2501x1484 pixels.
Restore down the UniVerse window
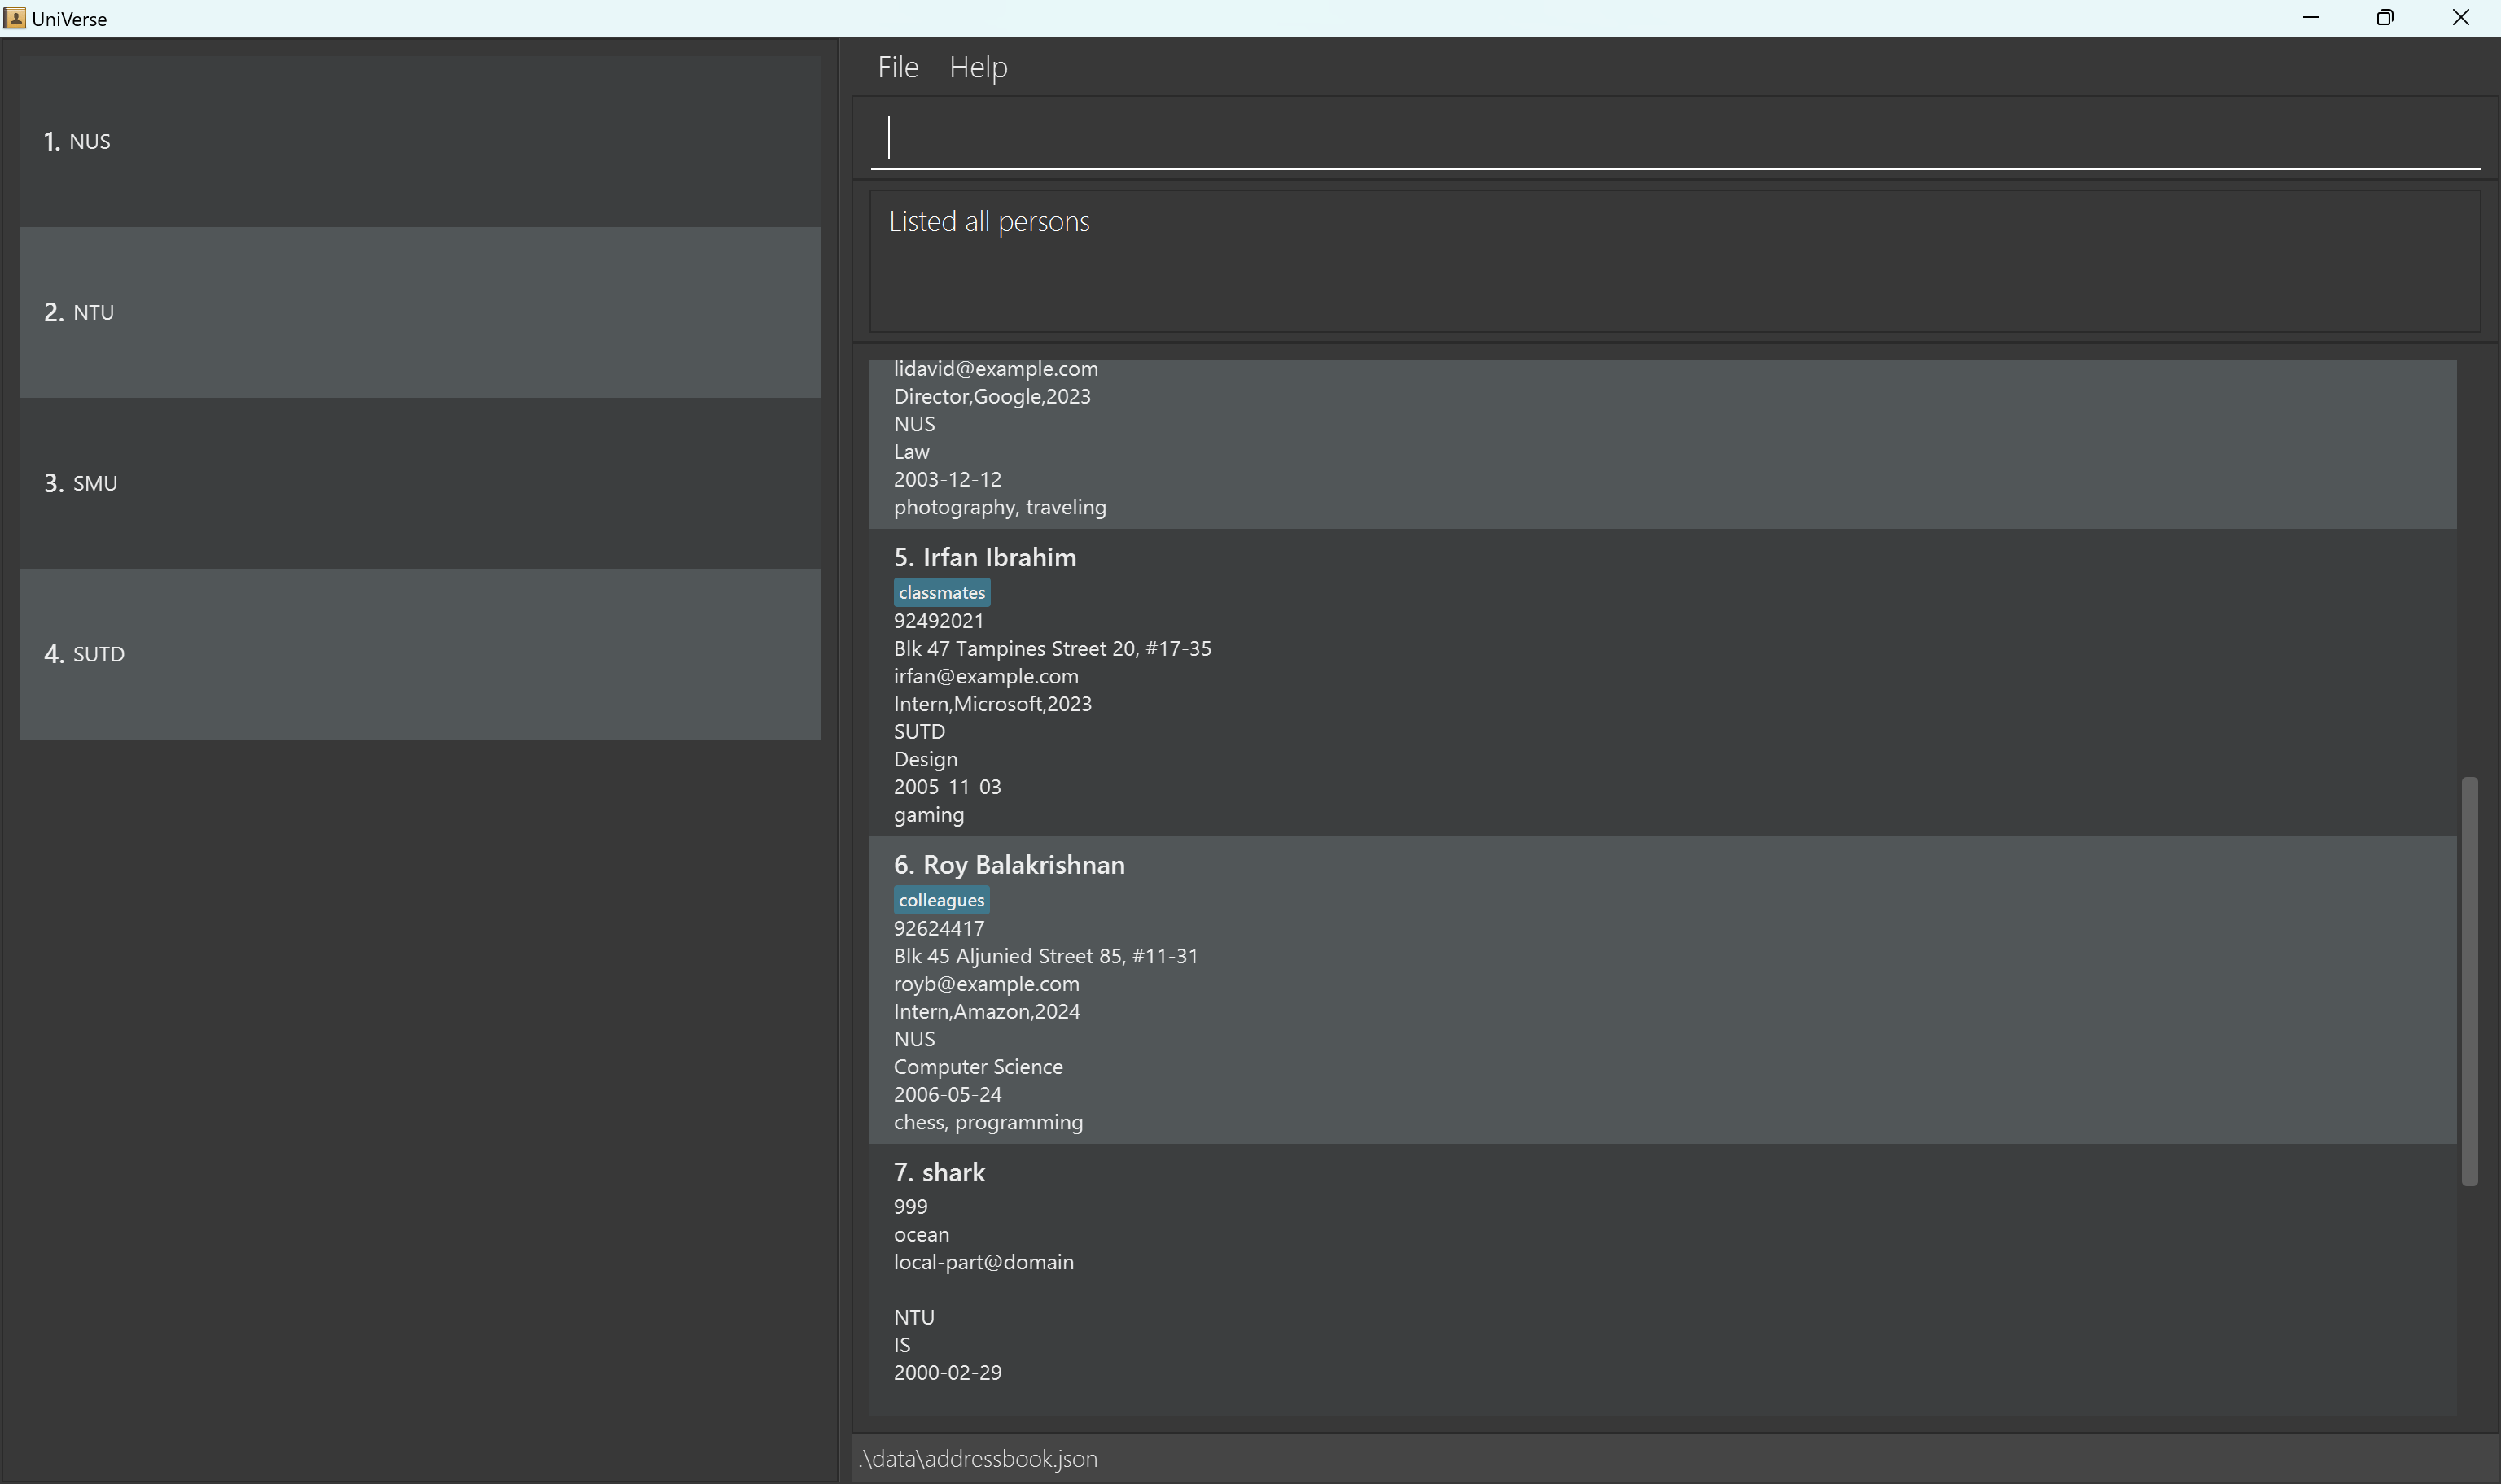2385,18
